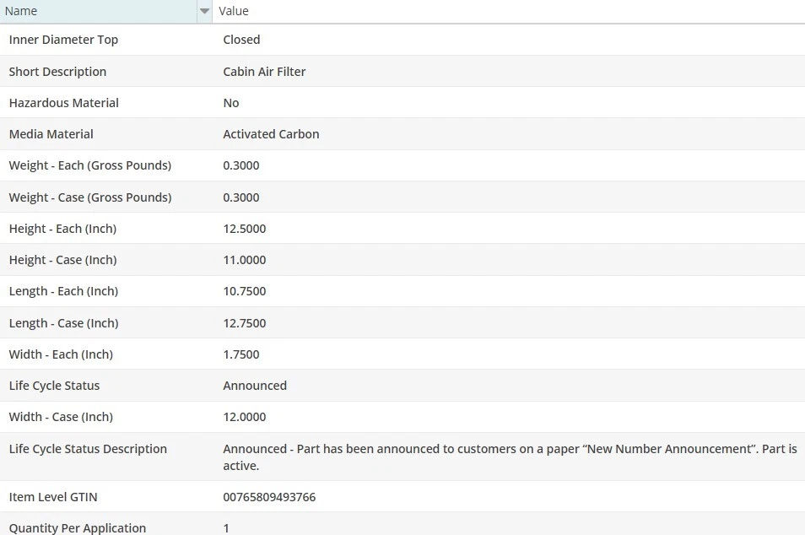Click the Width - Each value 1.7500
805x535 pixels.
[x=241, y=354]
